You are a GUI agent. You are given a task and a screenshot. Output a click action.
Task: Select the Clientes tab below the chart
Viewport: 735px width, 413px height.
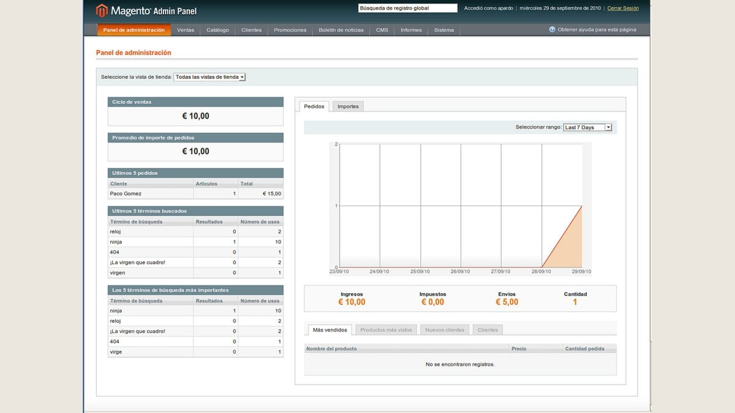click(x=488, y=330)
